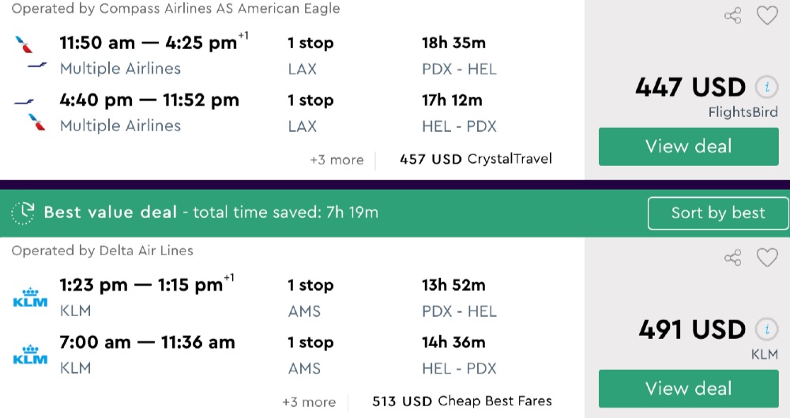The height and width of the screenshot is (418, 790).
Task: Click the time-saved clock icon in green banner
Action: click(x=24, y=213)
